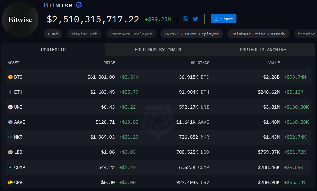317x191 pixels.
Task: Click the 927.404K CRV holdings value
Action: pyautogui.click(x=193, y=182)
